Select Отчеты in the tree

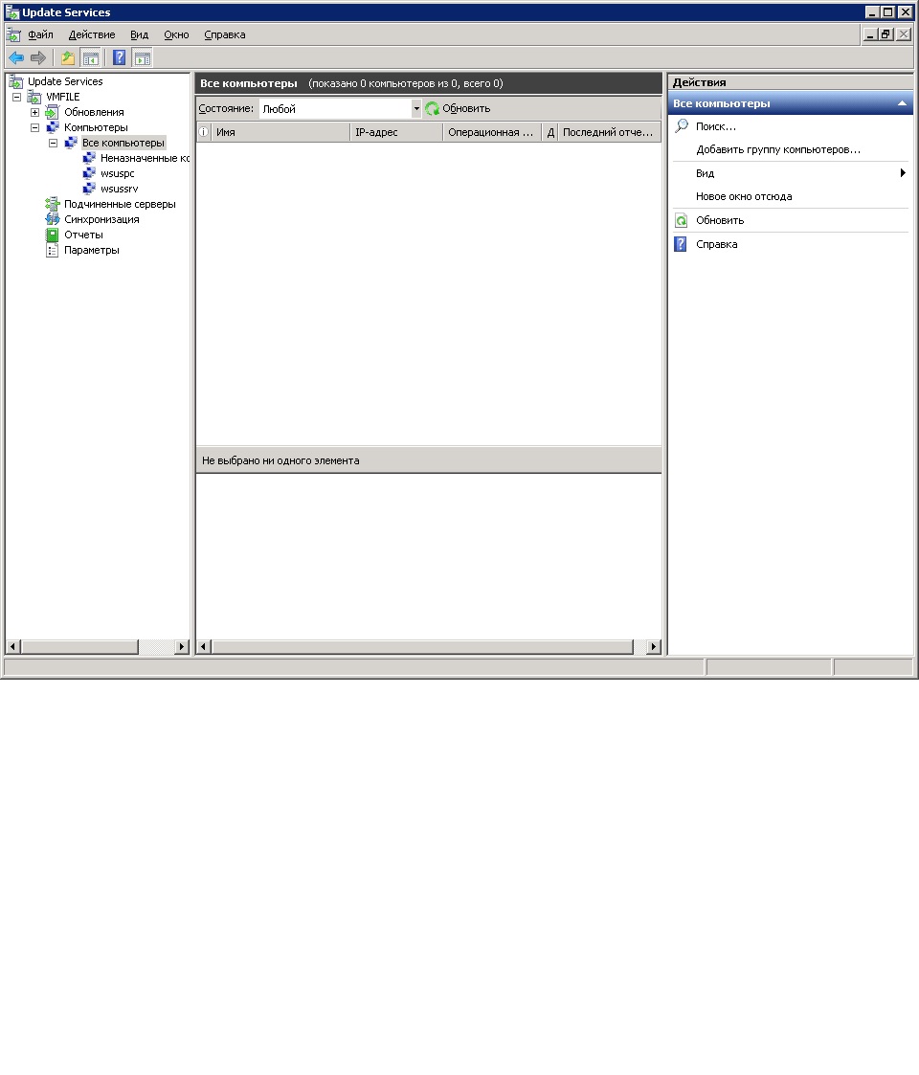83,235
